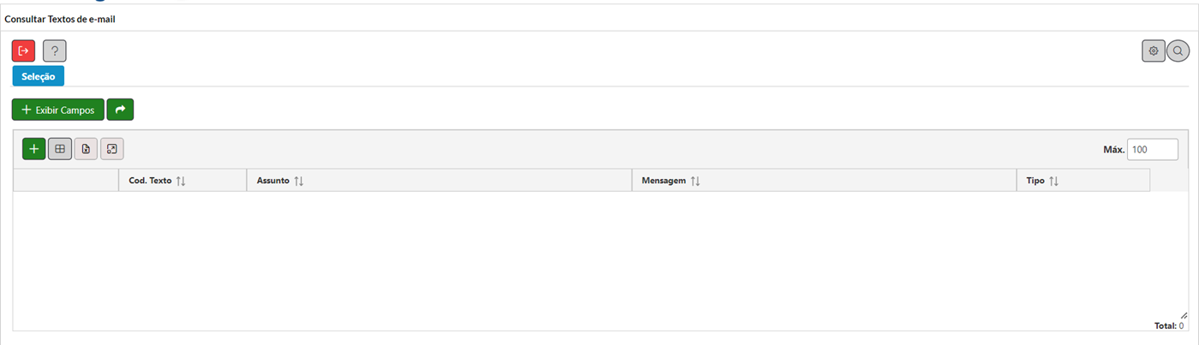Open help with the question mark icon

[55, 51]
